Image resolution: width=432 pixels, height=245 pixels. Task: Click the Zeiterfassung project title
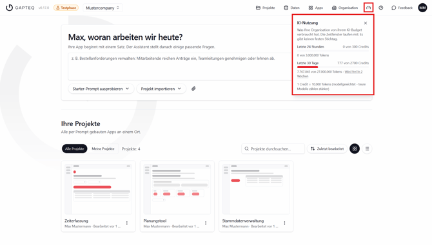coord(76,221)
